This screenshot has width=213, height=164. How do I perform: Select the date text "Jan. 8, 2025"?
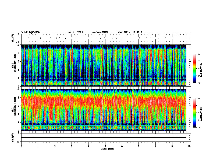coord(75,32)
